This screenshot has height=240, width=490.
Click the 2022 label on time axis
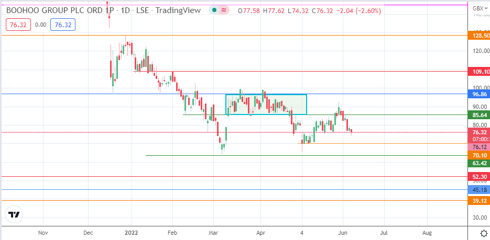point(132,233)
